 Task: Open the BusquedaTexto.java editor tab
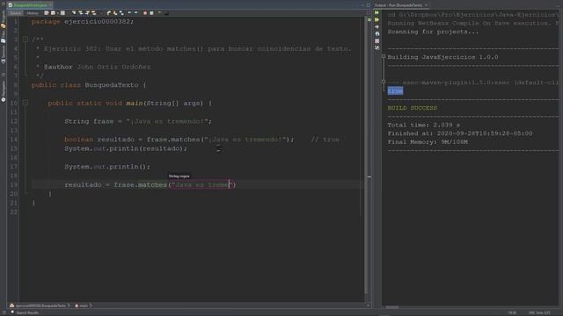coord(30,5)
